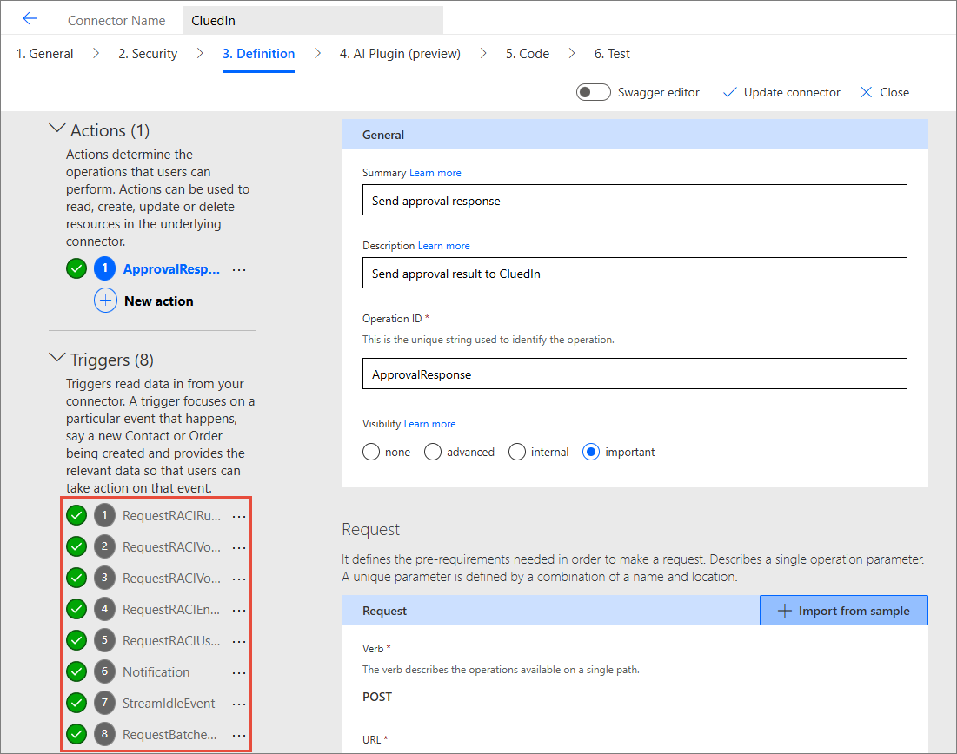This screenshot has height=754, width=957.
Task: Click green check beside RequestBatche trigger
Action: point(76,734)
